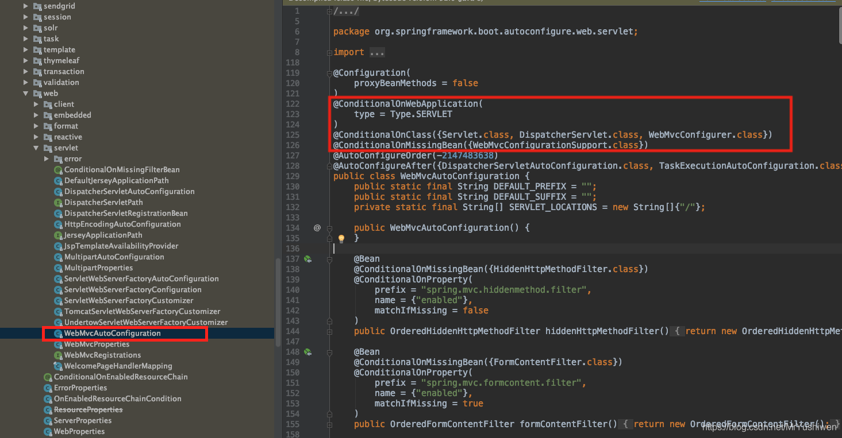Viewport: 842px width, 438px height.
Task: Open DispatcherServletAutoConfiguration from the tree
Action: coord(129,192)
